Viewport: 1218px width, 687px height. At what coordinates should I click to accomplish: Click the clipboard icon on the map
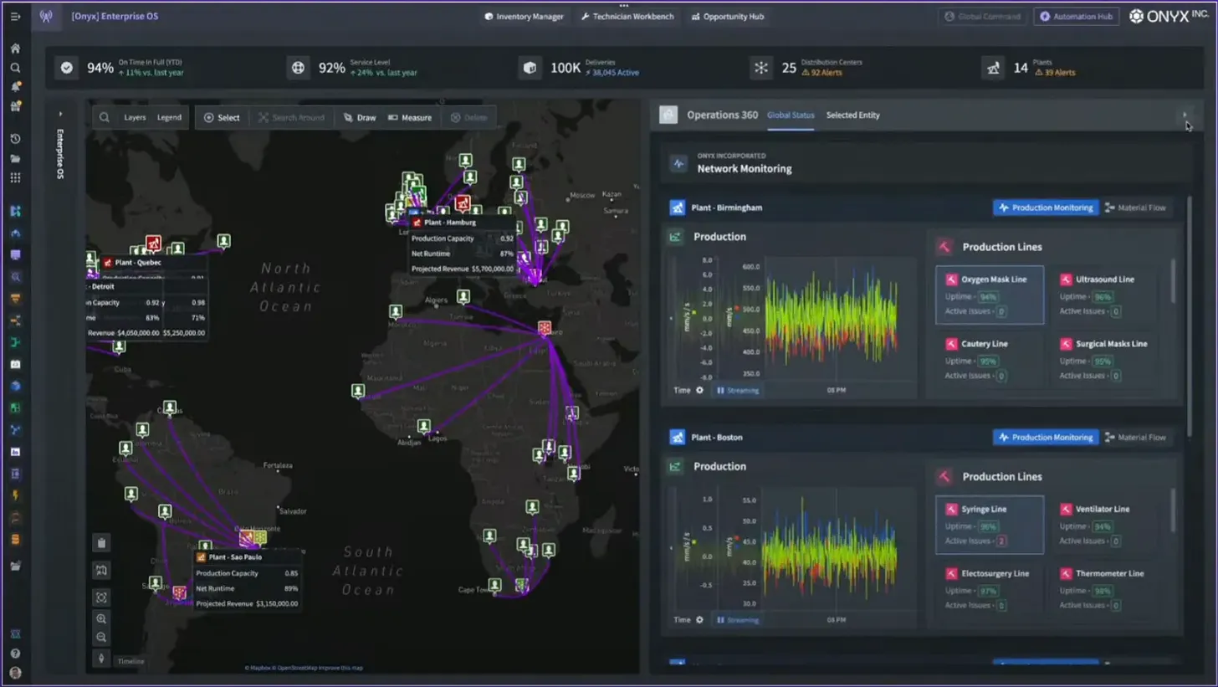[101, 542]
